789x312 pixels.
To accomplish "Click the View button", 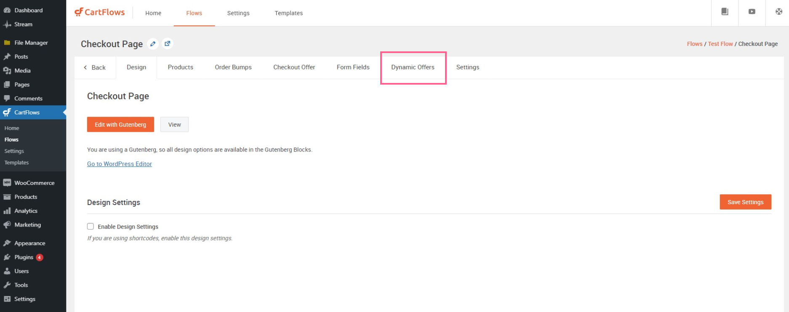I will (174, 125).
